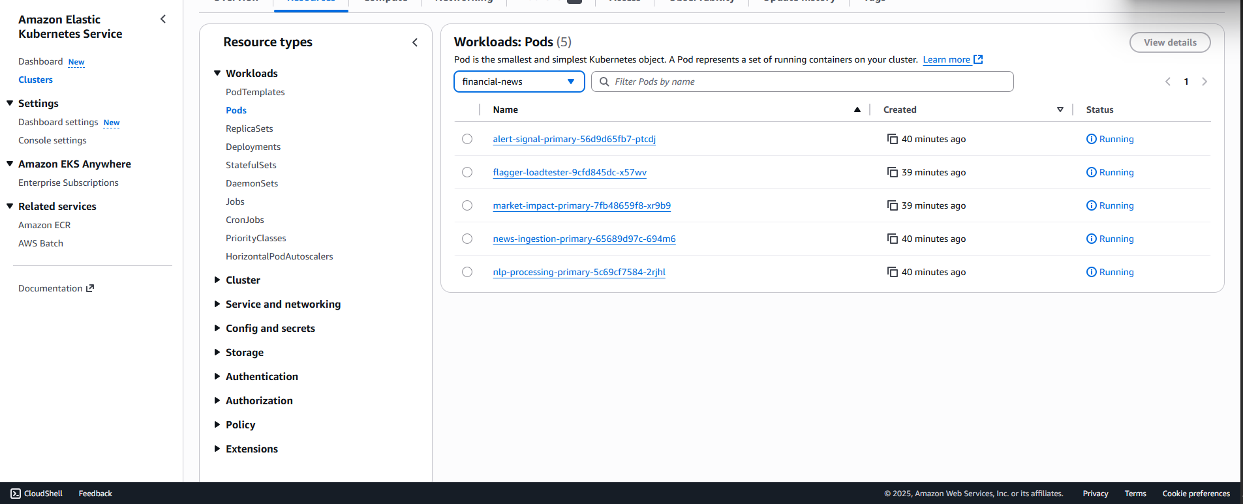Open Jobs resource type
This screenshot has width=1243, height=504.
tap(235, 201)
